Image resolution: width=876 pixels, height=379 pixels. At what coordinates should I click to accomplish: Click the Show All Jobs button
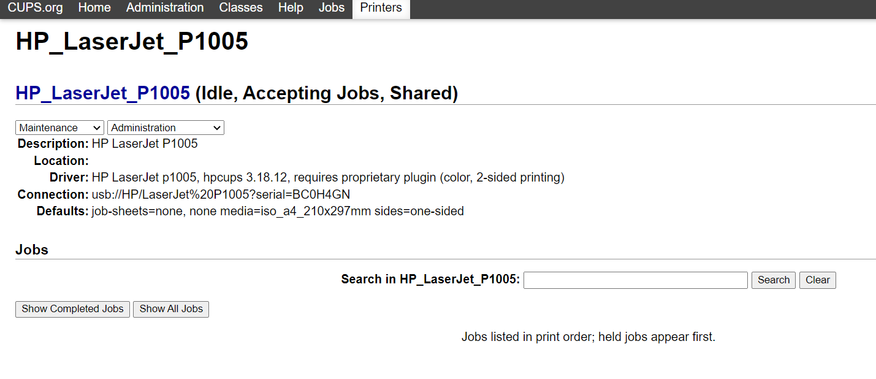pyautogui.click(x=171, y=309)
